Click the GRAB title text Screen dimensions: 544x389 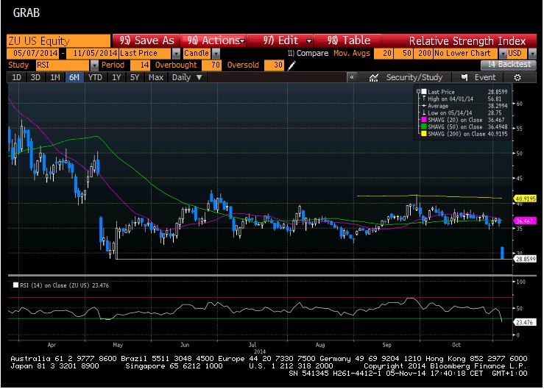27,13
